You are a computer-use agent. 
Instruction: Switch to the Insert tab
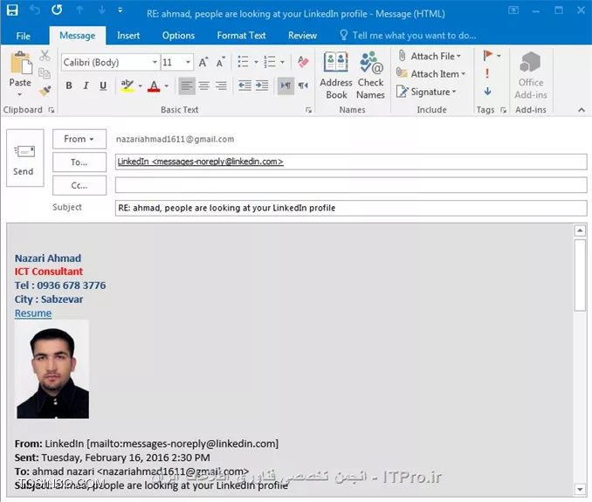(128, 36)
